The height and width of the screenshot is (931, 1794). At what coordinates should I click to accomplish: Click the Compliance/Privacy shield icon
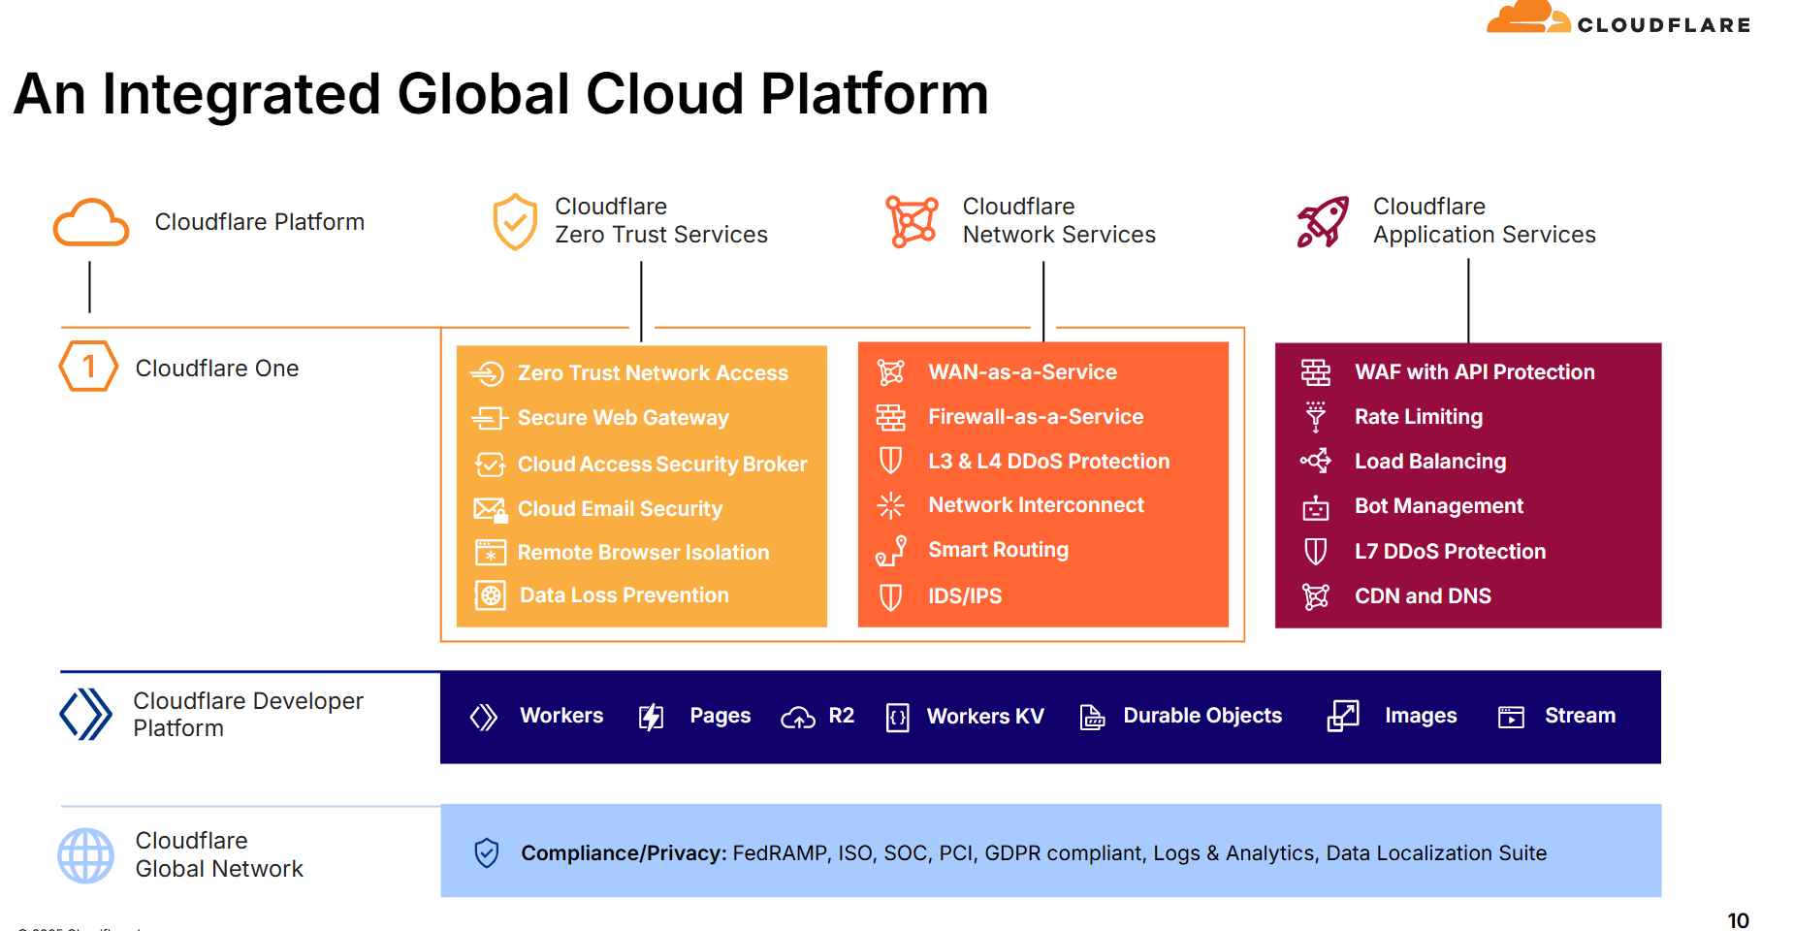tap(487, 852)
